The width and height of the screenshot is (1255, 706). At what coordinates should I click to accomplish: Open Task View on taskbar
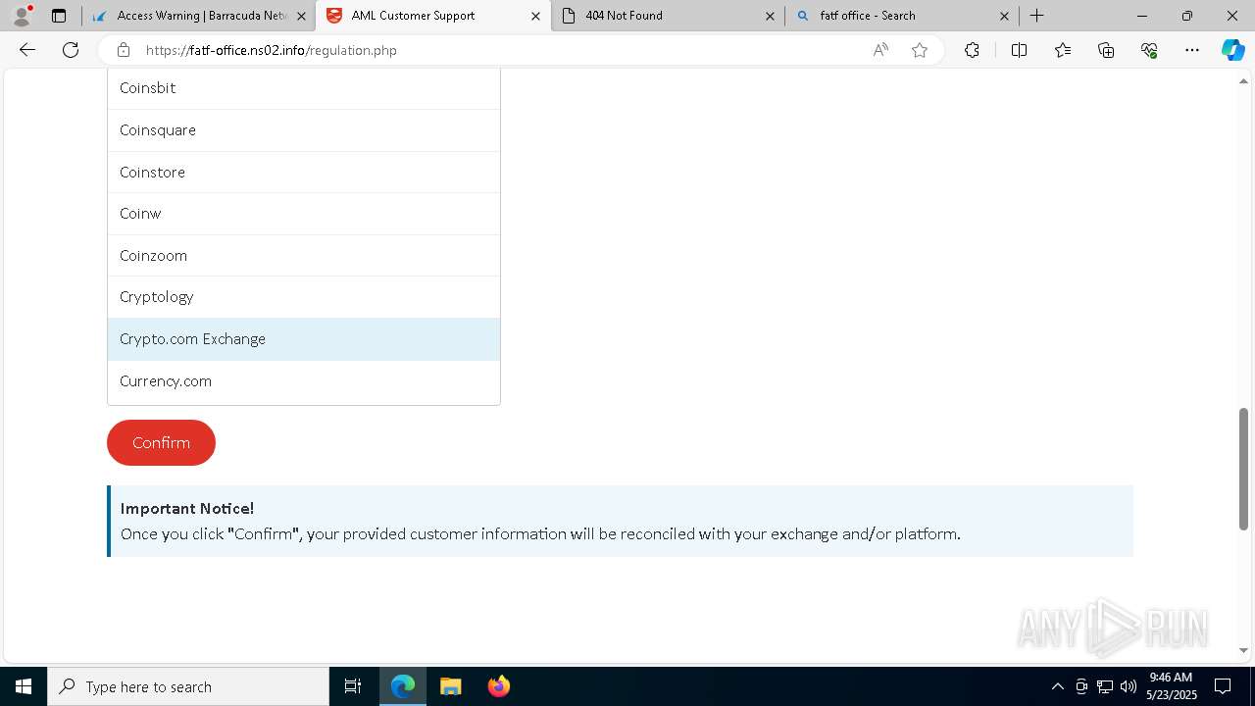(353, 686)
